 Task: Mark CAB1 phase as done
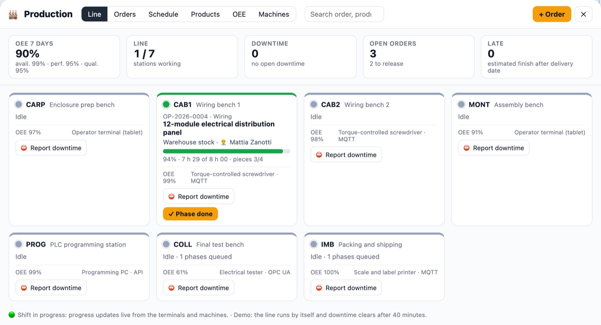[x=191, y=214]
